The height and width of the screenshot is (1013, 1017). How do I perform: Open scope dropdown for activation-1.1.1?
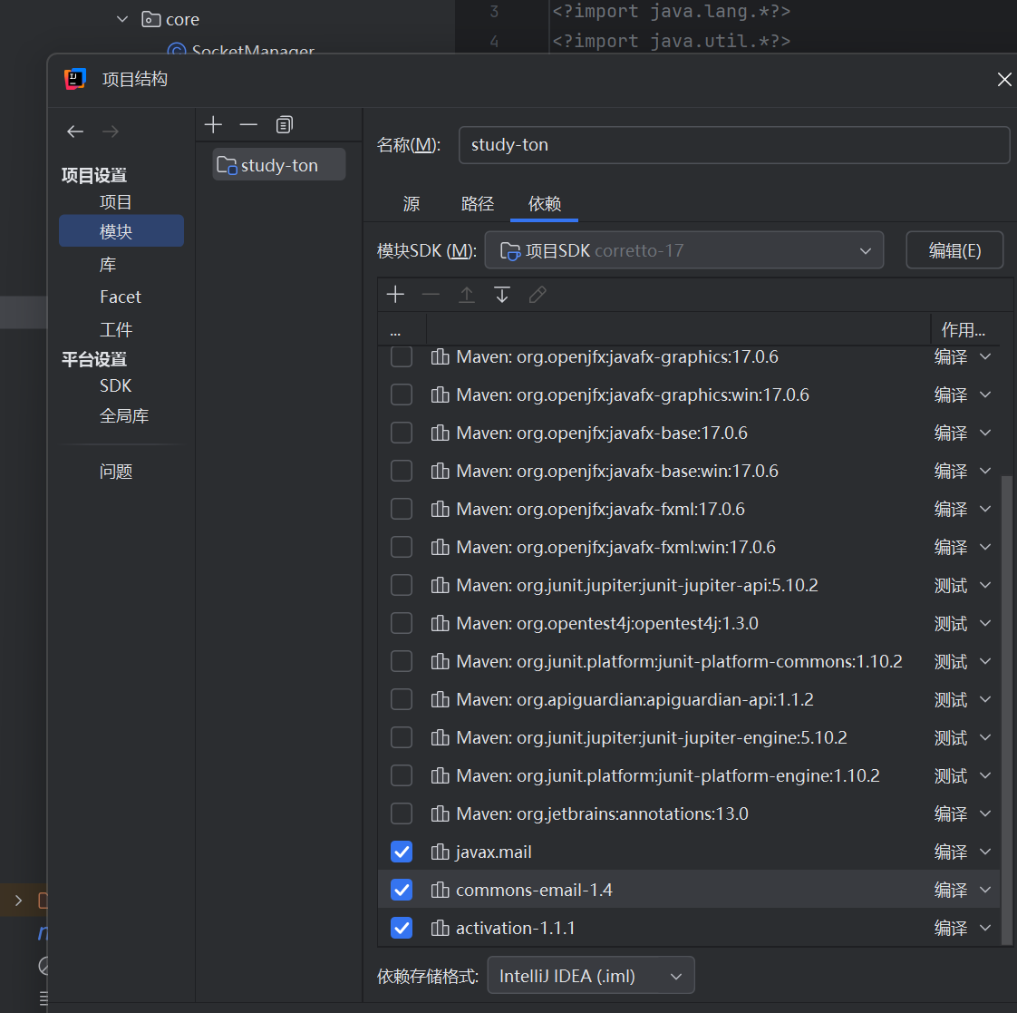[x=984, y=928]
